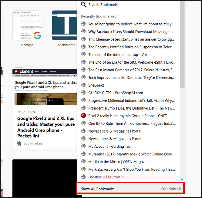Open the techmeme top site tile
The width and height of the screenshot is (202, 198).
(x=65, y=25)
